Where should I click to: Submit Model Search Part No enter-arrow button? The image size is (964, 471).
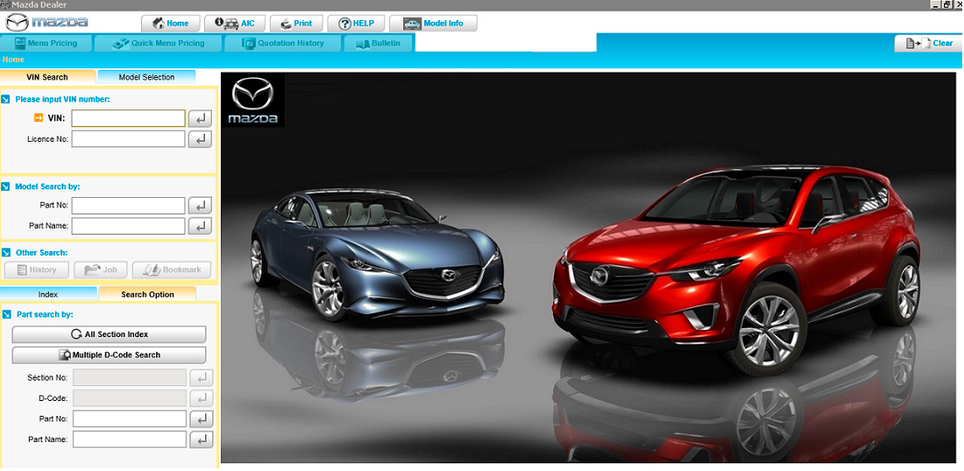200,205
